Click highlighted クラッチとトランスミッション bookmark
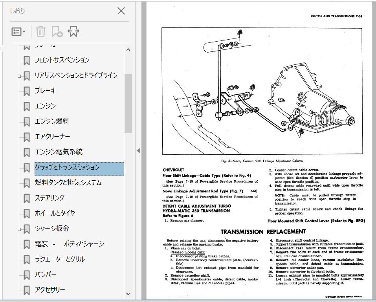The width and height of the screenshot is (376, 302). coord(79,169)
